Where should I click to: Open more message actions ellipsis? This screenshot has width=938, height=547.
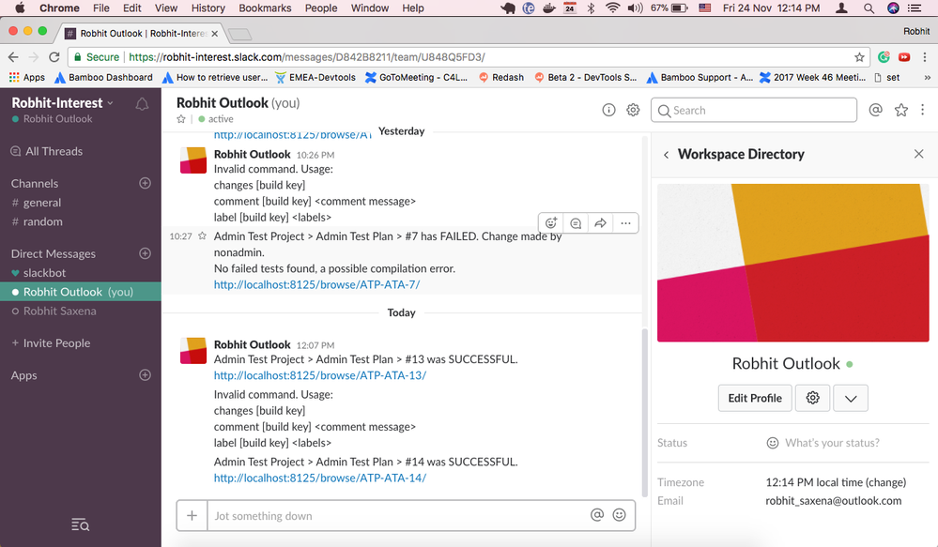click(625, 223)
